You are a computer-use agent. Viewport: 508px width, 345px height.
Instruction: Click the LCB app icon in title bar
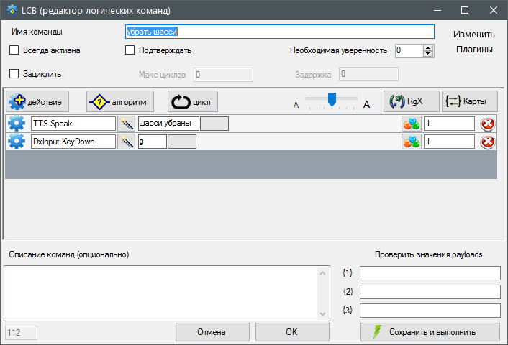click(x=12, y=10)
